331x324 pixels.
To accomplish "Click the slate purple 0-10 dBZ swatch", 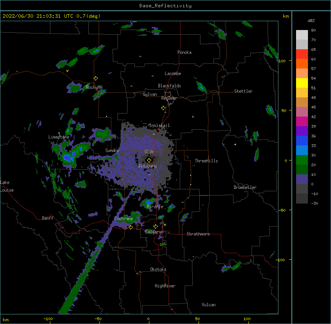I will click(302, 179).
